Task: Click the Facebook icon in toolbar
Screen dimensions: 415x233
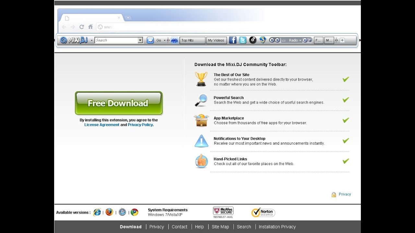Action: coord(233,40)
